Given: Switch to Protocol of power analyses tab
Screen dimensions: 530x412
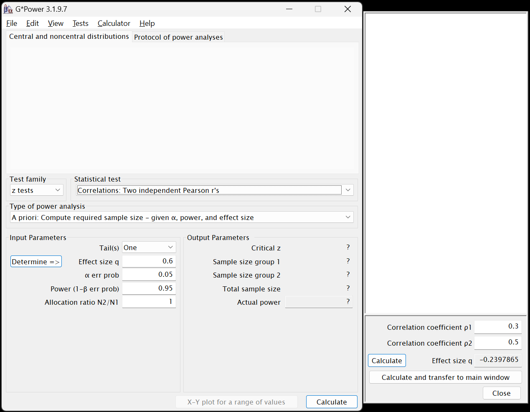Looking at the screenshot, I should pyautogui.click(x=178, y=37).
